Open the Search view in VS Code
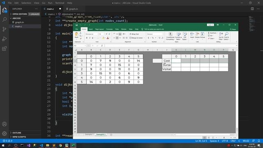Viewport: 263px width, 148px height. (x=5, y=19)
